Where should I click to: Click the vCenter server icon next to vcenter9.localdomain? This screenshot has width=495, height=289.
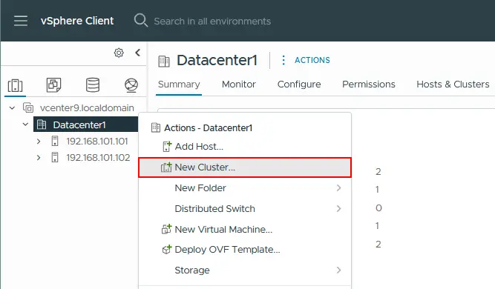[28, 107]
